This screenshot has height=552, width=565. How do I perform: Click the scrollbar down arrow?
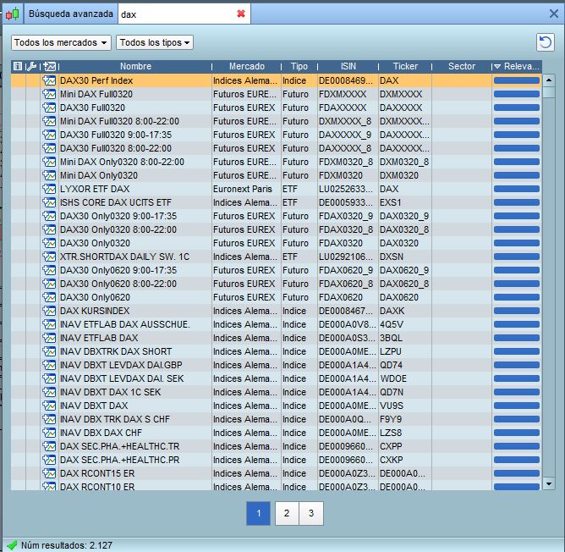549,483
